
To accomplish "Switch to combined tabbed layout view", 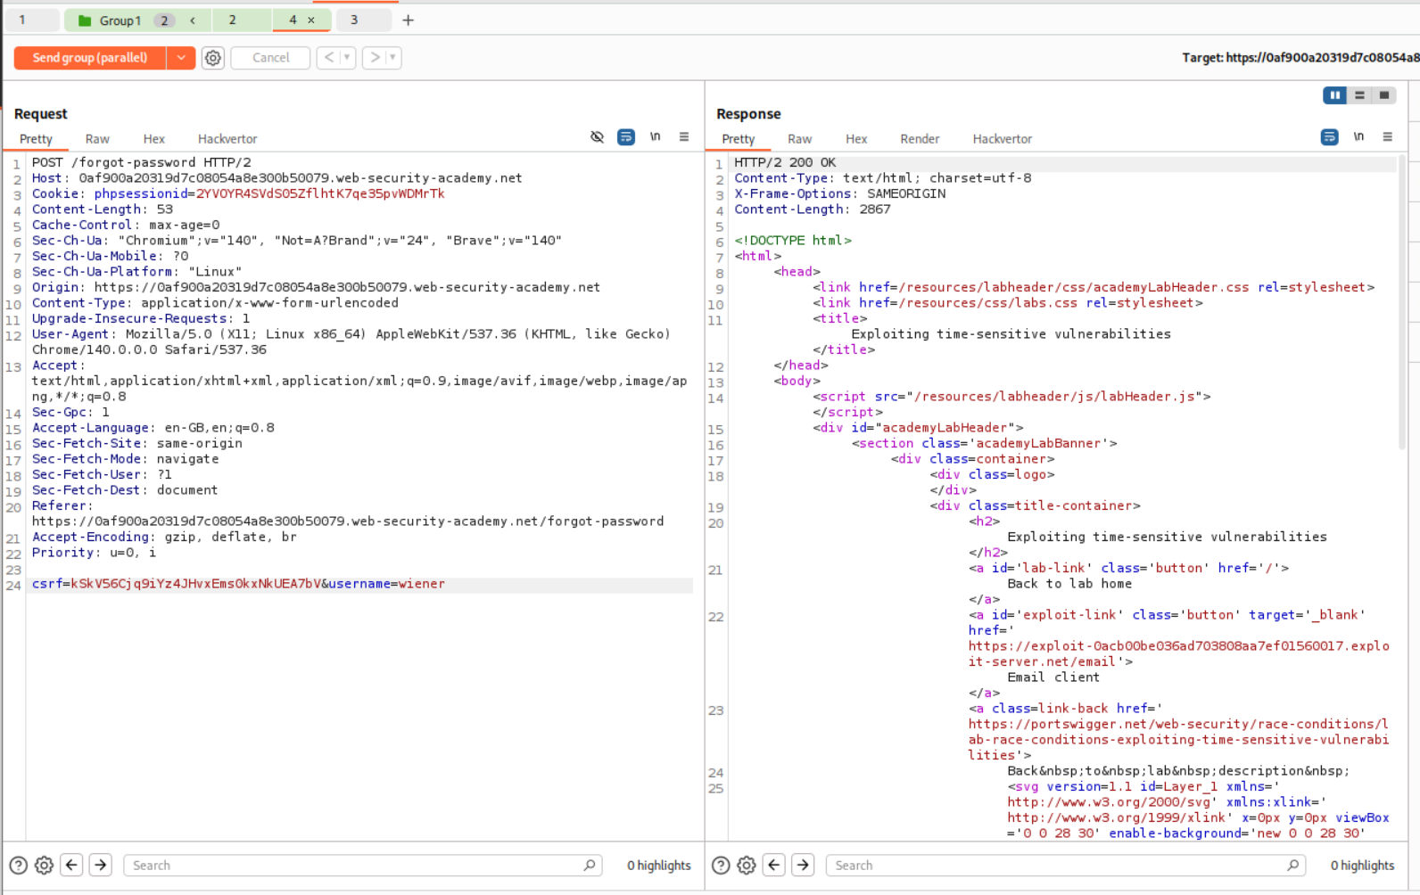I will coord(1384,95).
